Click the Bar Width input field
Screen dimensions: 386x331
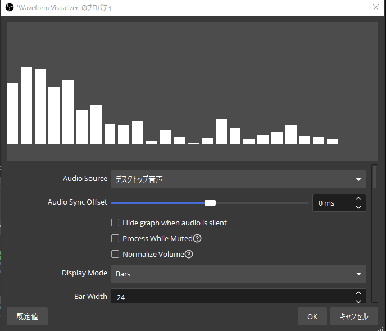tap(230, 297)
